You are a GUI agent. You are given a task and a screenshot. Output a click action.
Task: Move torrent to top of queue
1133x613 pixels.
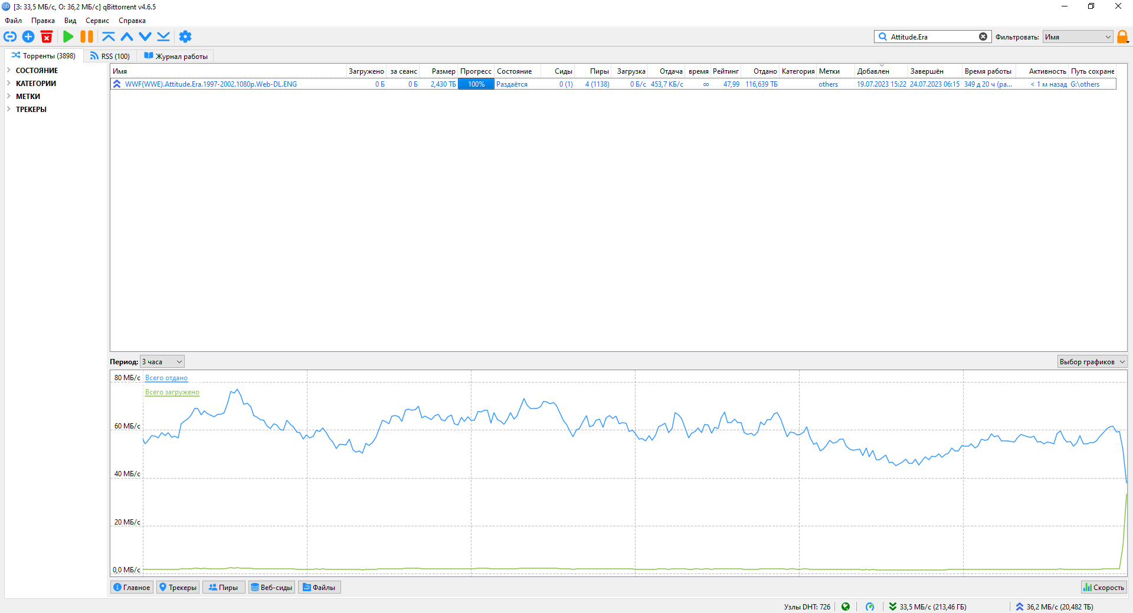pyautogui.click(x=109, y=37)
